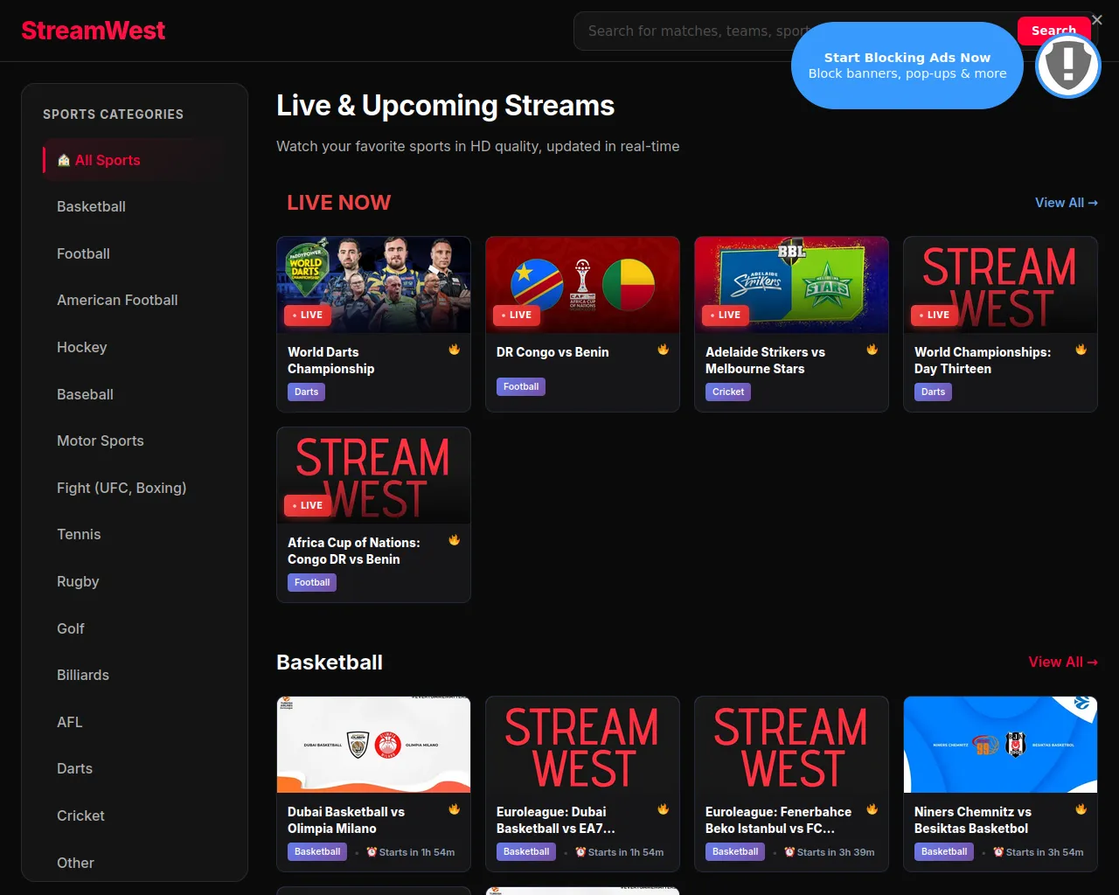Click the "Euroleague: Dubai Basketball vs EA7…" title
This screenshot has height=895, width=1119.
coord(556,820)
